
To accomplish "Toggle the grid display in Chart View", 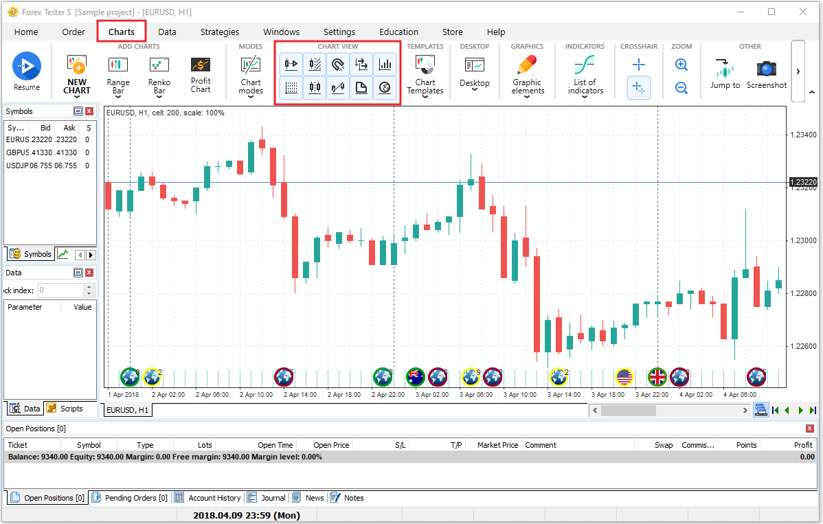I will click(291, 88).
